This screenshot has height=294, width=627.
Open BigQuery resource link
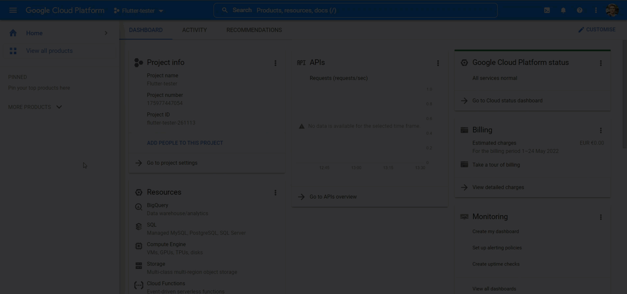click(x=157, y=205)
